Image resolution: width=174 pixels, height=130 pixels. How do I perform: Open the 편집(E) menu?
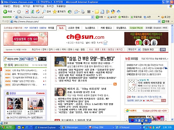(x=16, y=6)
